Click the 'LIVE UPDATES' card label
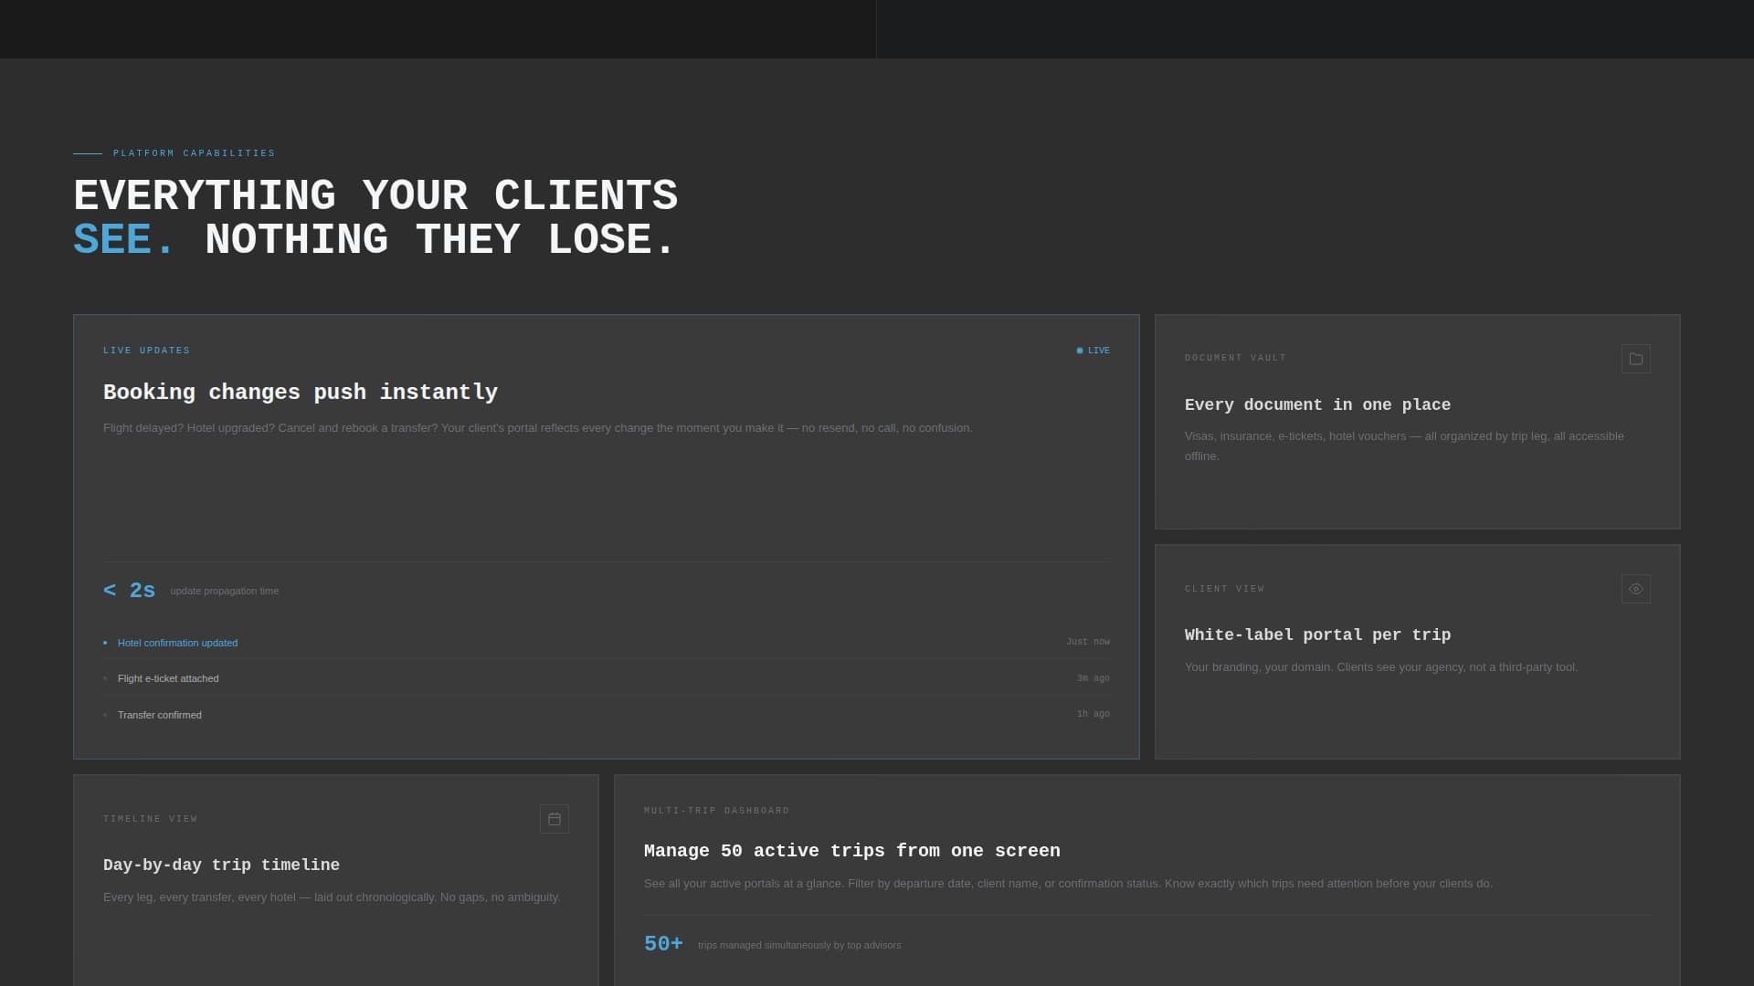This screenshot has height=986, width=1754. click(146, 351)
